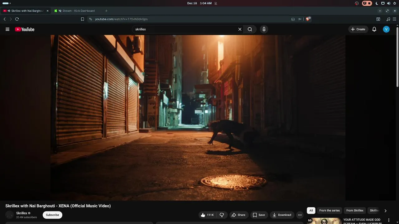Click the screen recording indicator in top bar
This screenshot has width=399, height=224.
coord(367,3)
